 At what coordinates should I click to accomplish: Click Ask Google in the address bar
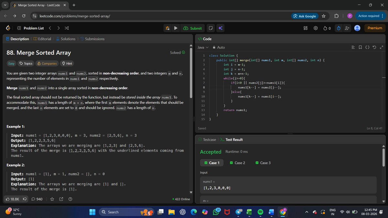[x=304, y=16]
